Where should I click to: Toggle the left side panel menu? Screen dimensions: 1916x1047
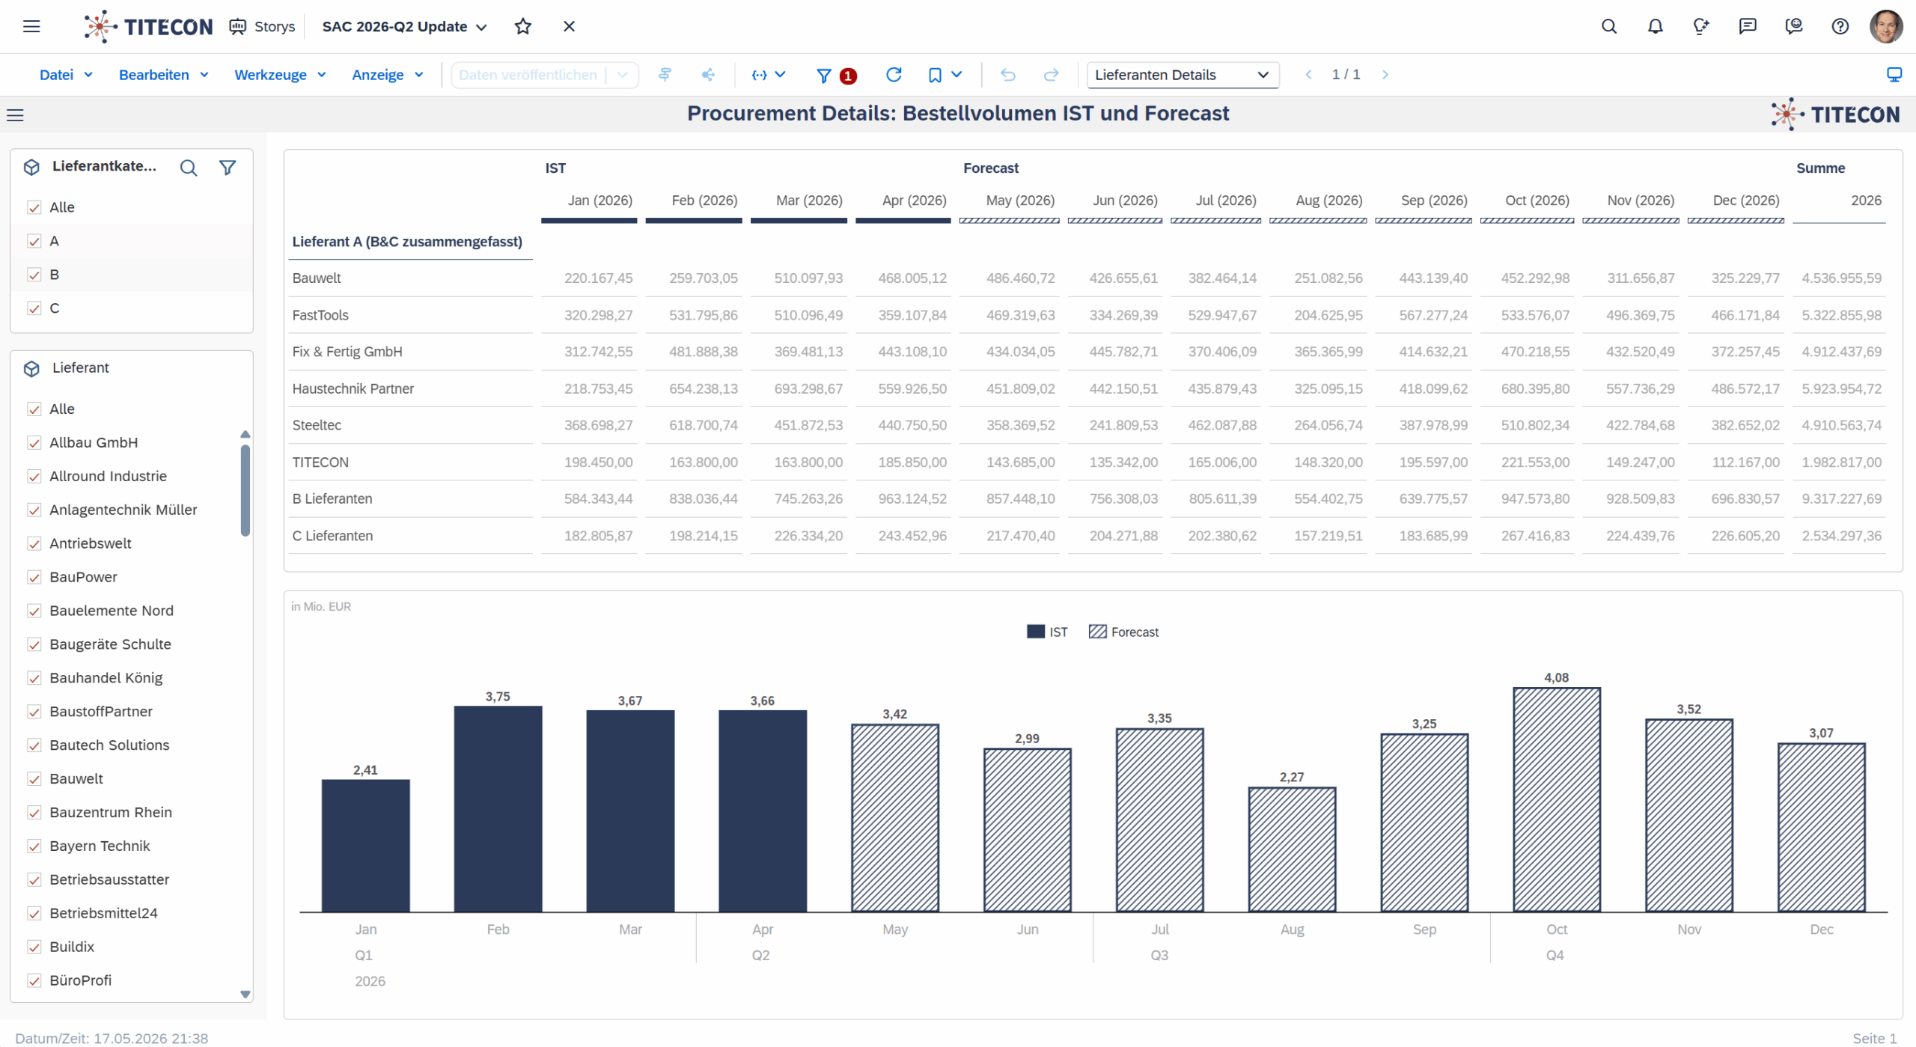pos(15,115)
